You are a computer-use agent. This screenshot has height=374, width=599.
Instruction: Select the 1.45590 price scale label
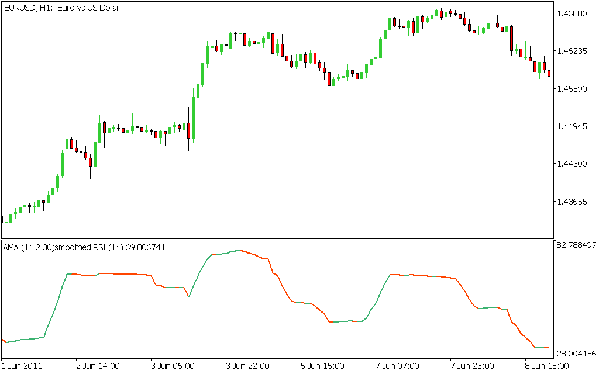click(574, 89)
